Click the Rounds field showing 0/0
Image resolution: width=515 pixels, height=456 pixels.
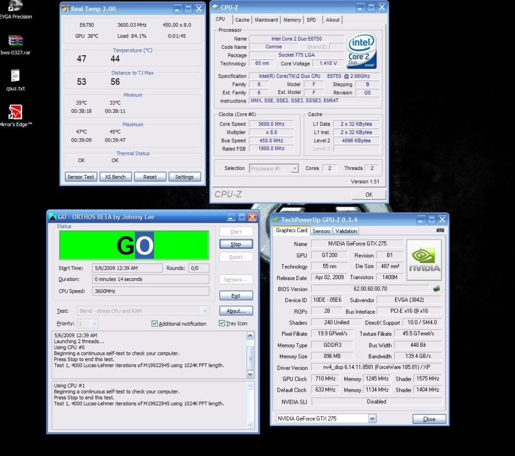point(199,268)
